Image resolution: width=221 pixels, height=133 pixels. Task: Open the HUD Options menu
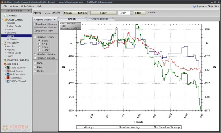point(27,6)
